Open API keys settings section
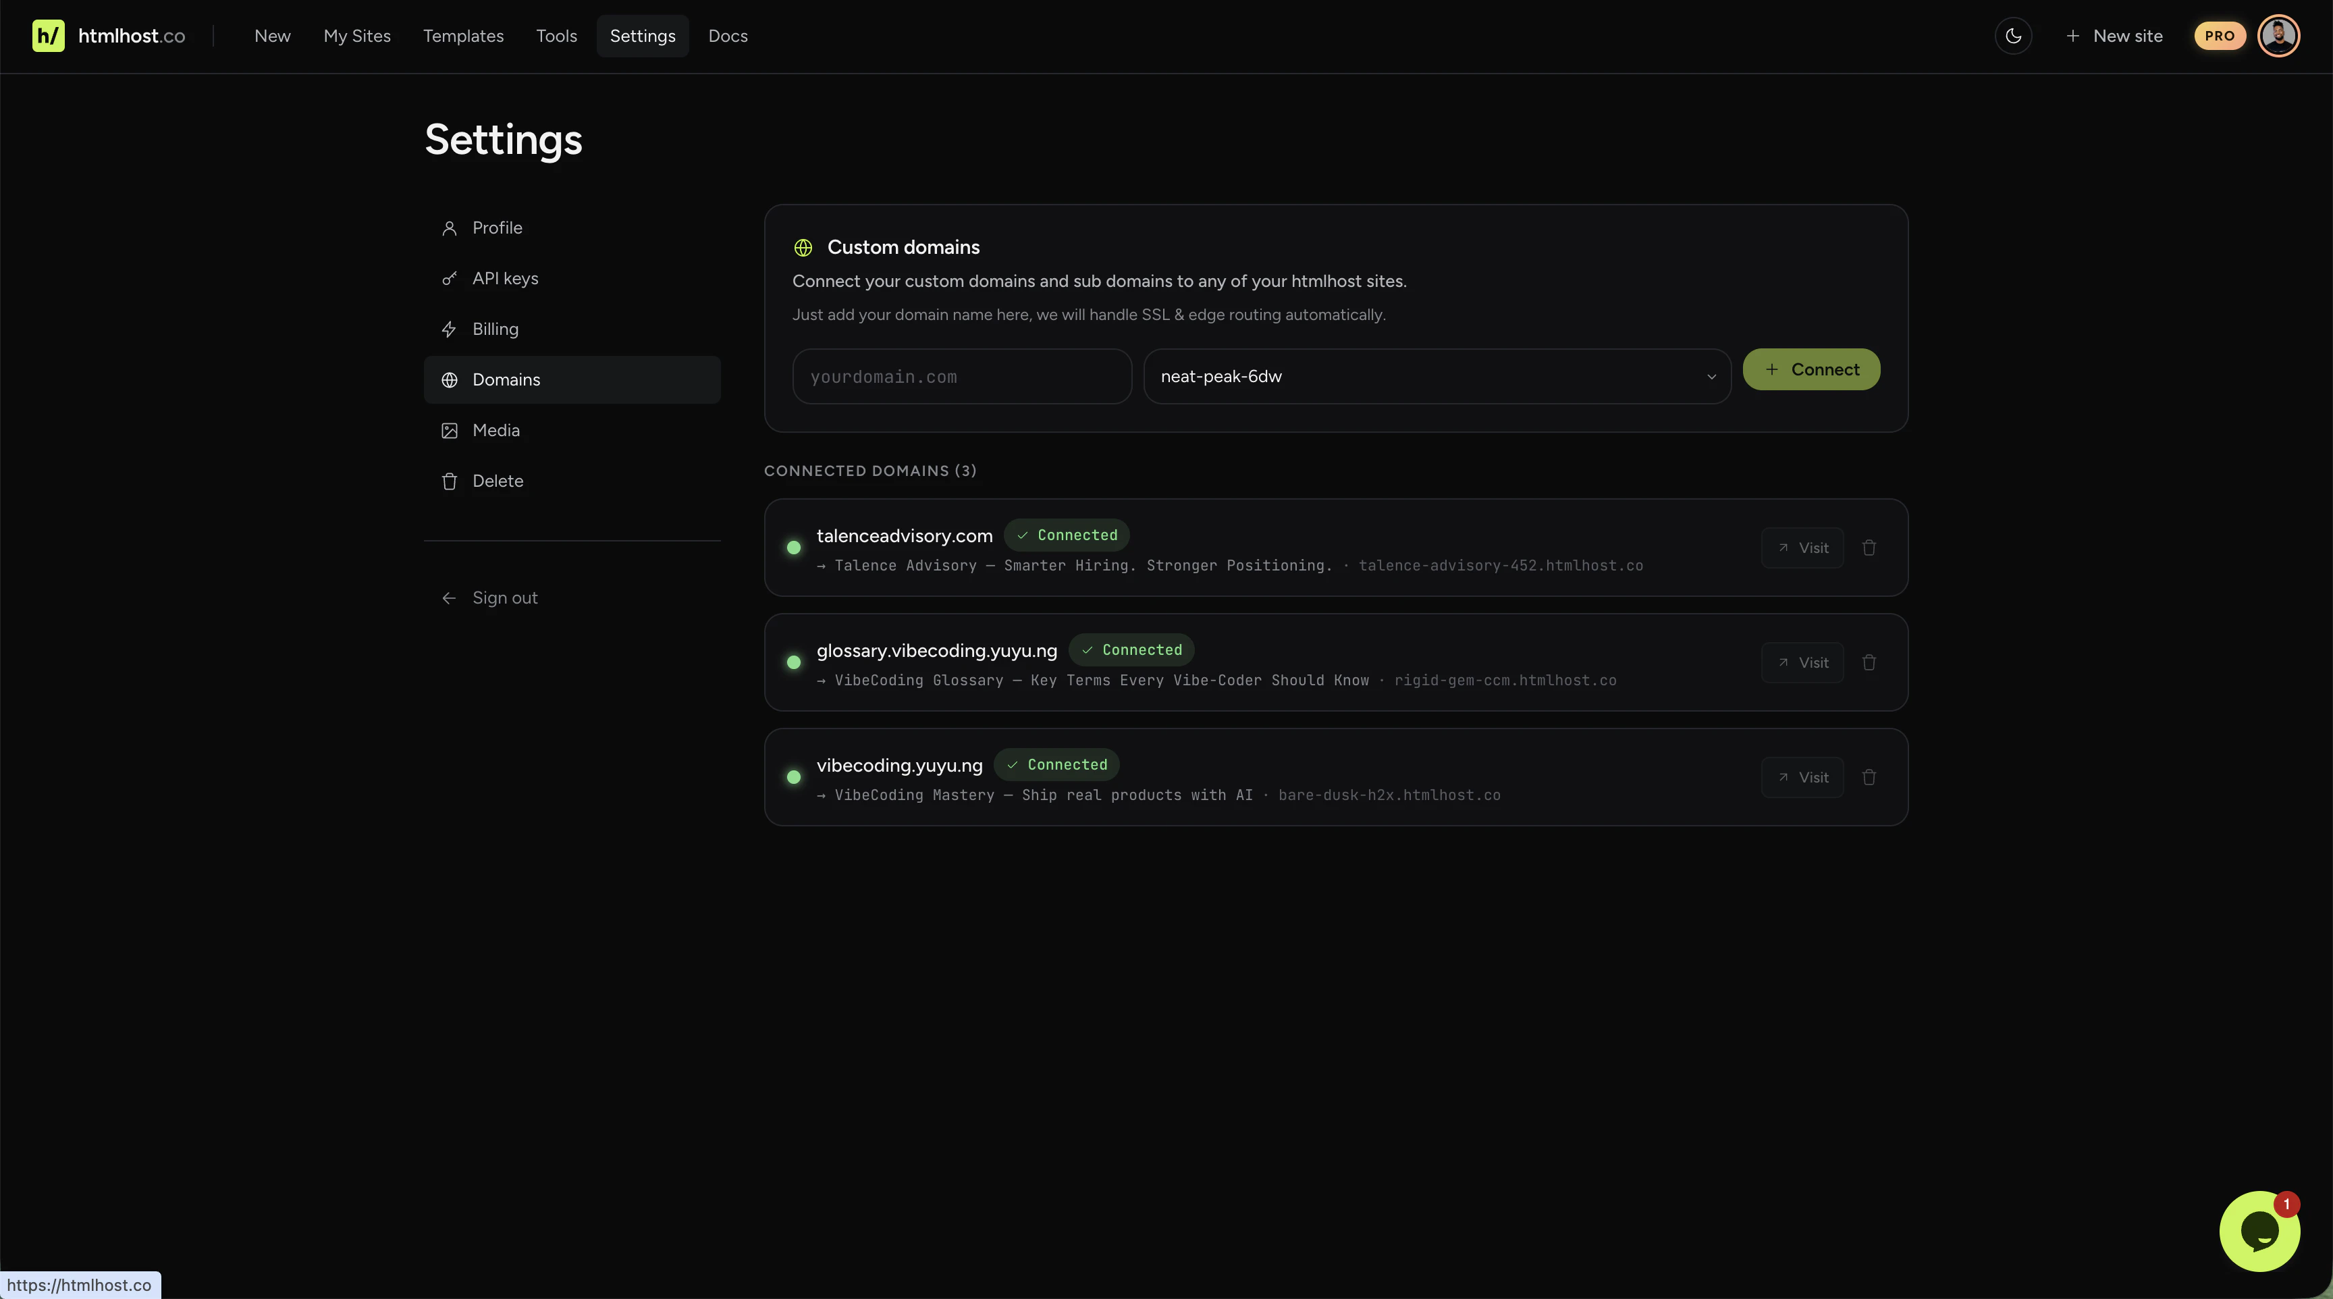Image resolution: width=2333 pixels, height=1299 pixels. tap(572, 279)
